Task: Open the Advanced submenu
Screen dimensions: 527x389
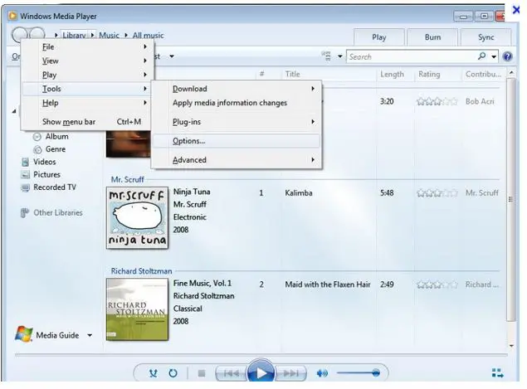Action: pyautogui.click(x=236, y=160)
